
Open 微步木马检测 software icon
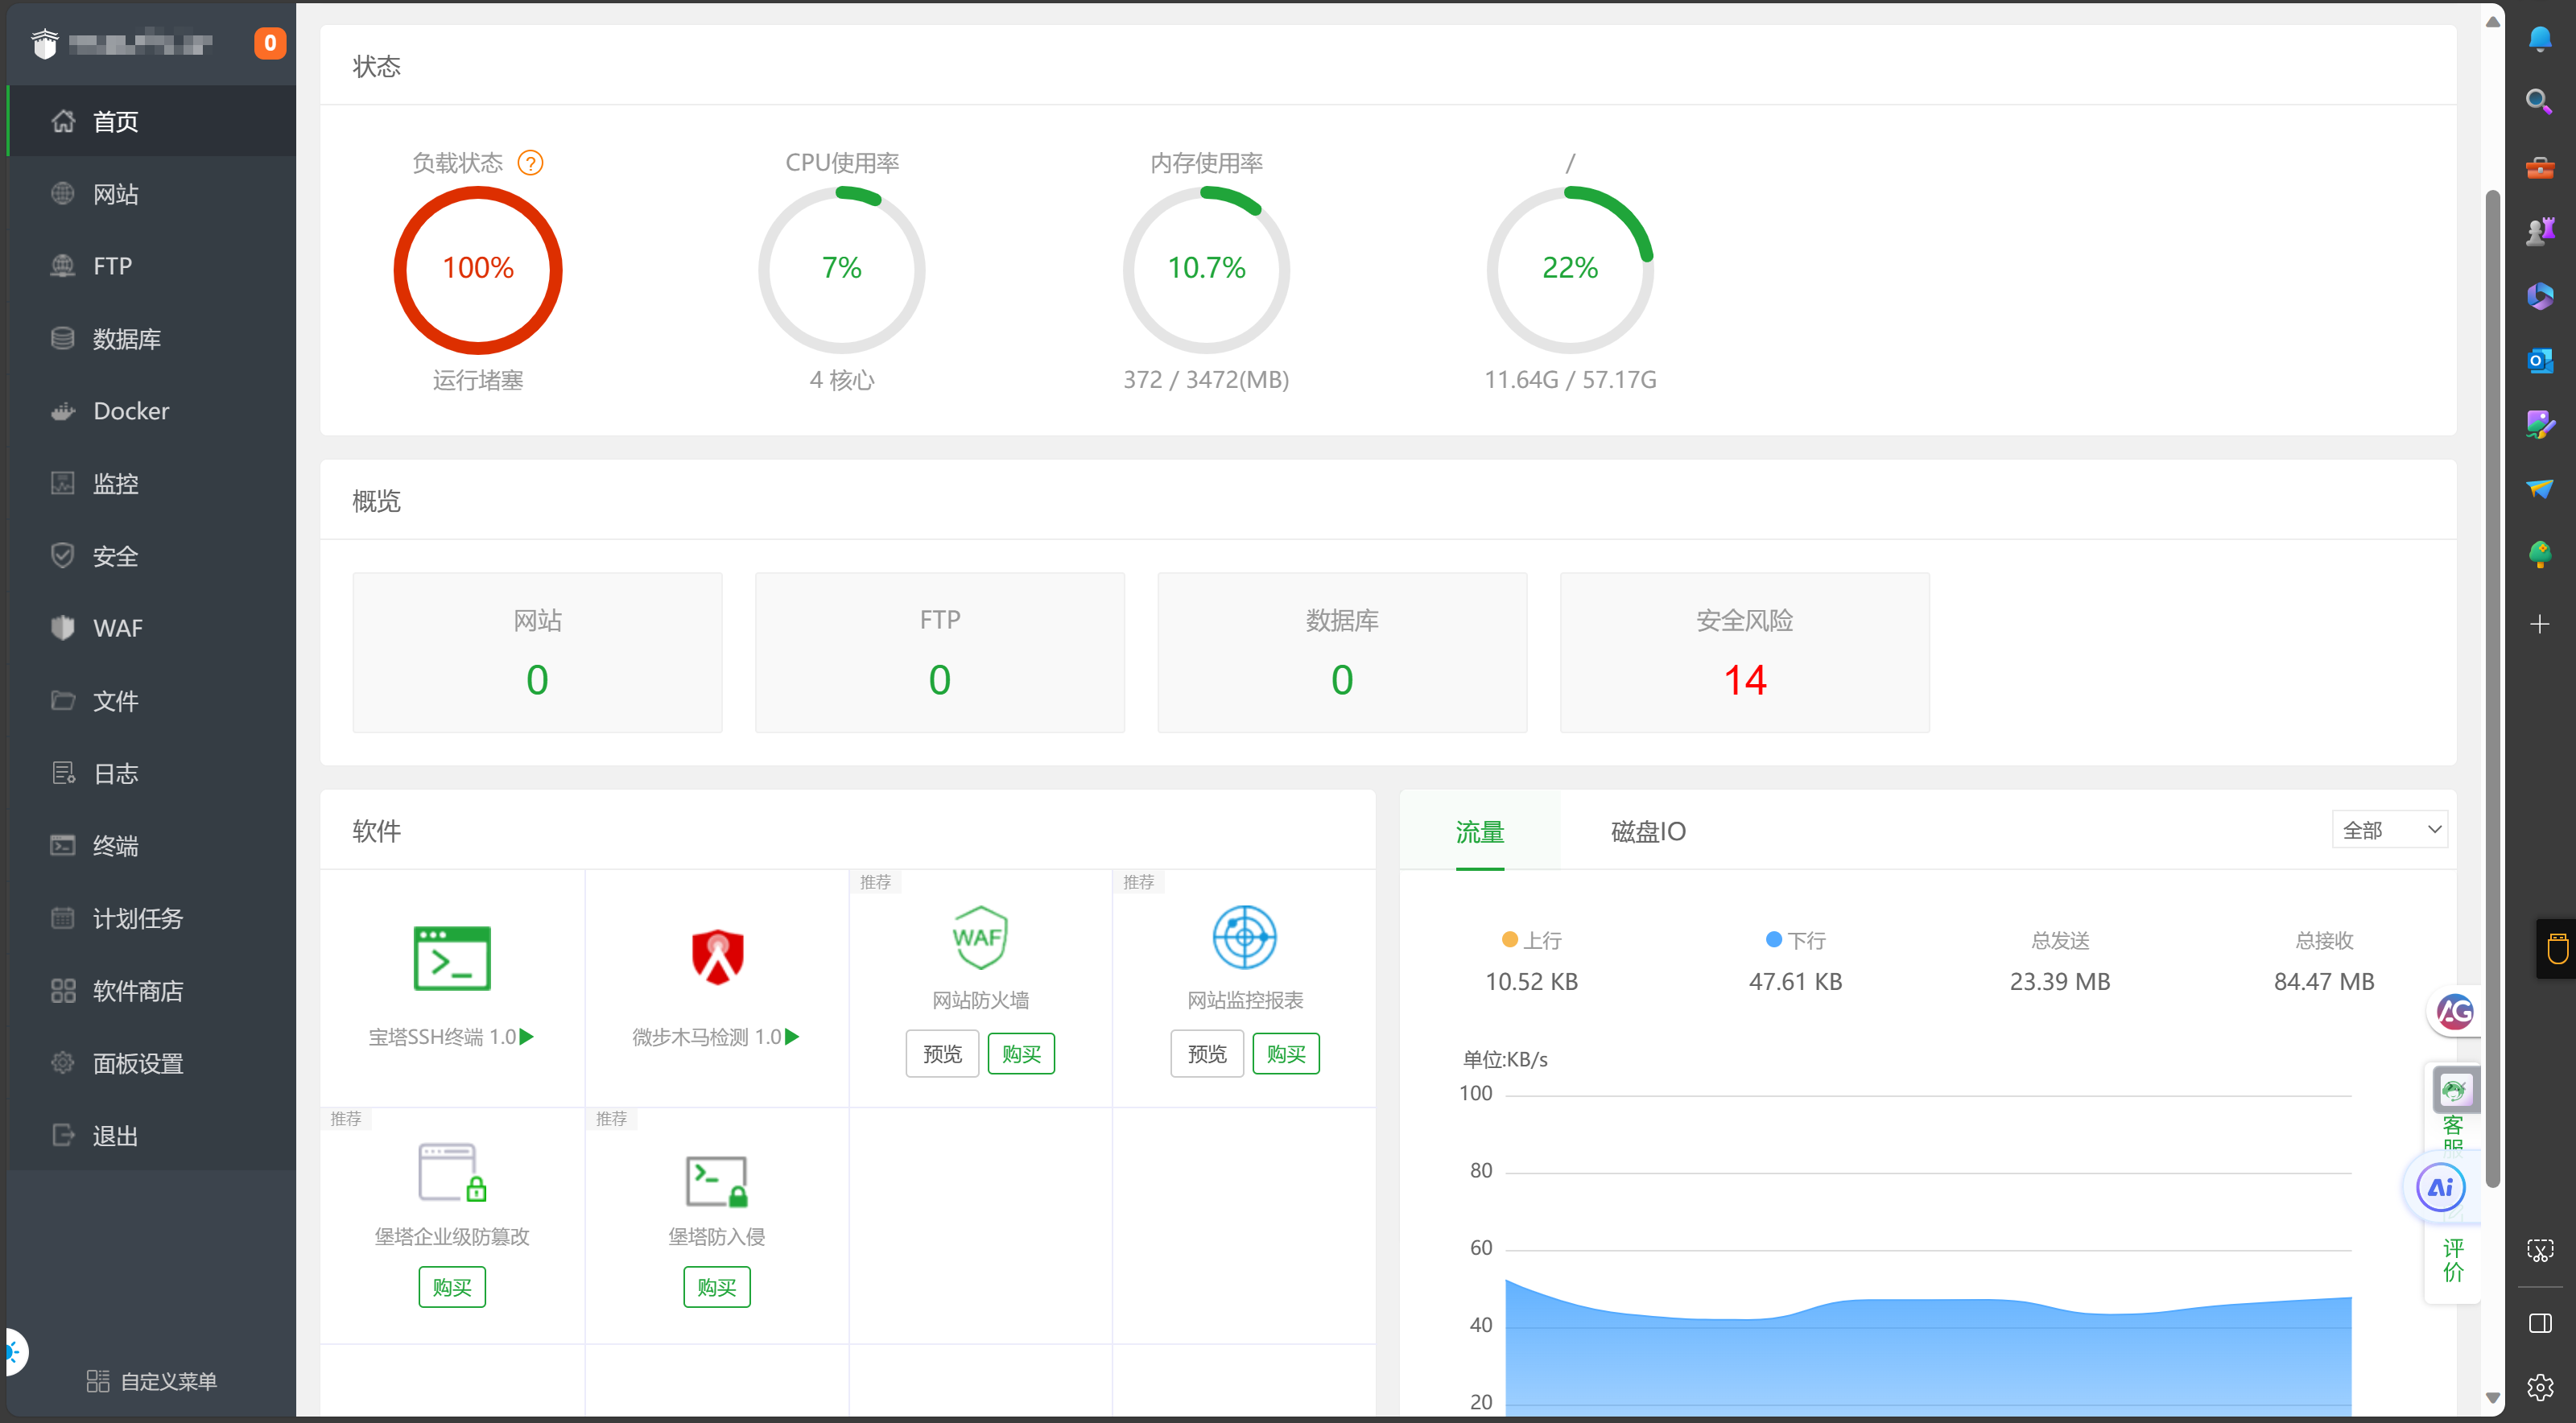(x=717, y=958)
